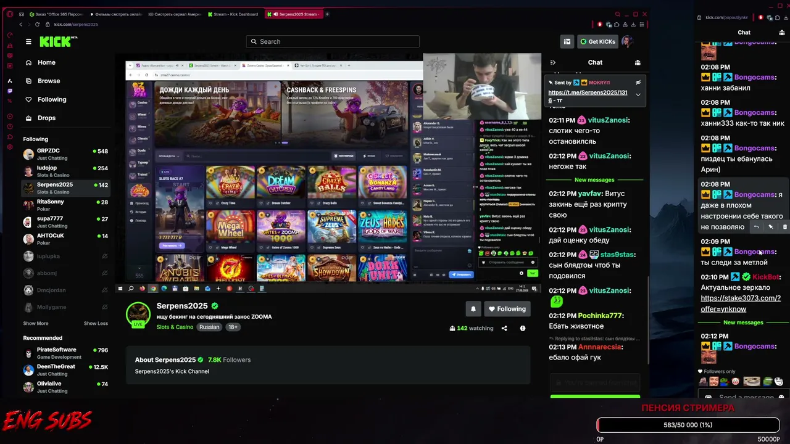
Task: Open new browser tab plus button
Action: (x=327, y=14)
